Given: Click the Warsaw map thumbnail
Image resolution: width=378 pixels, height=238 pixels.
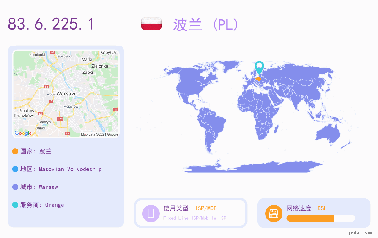Looking at the screenshot, I should pos(66,94).
